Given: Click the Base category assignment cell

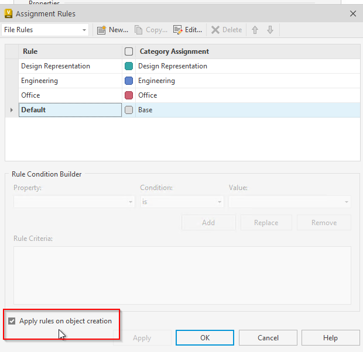Looking at the screenshot, I should 248,110.
